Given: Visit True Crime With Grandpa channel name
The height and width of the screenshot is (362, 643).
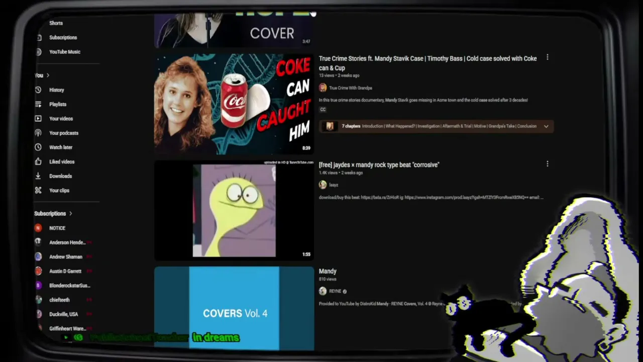Looking at the screenshot, I should click(351, 88).
